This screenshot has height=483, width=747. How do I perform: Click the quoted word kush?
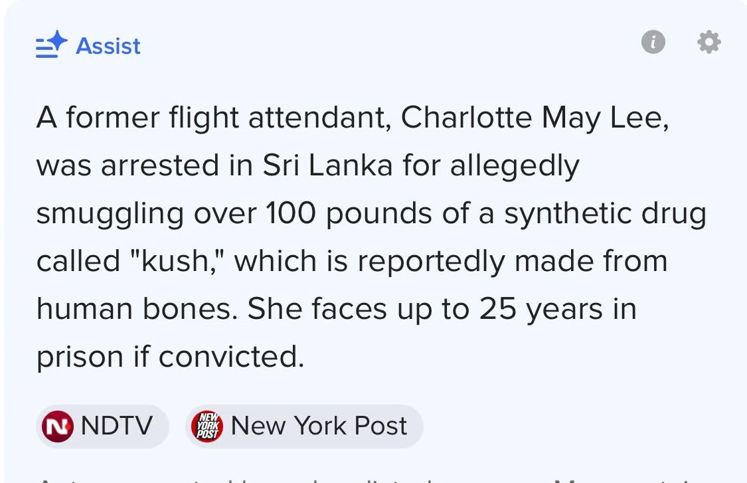[x=177, y=261]
